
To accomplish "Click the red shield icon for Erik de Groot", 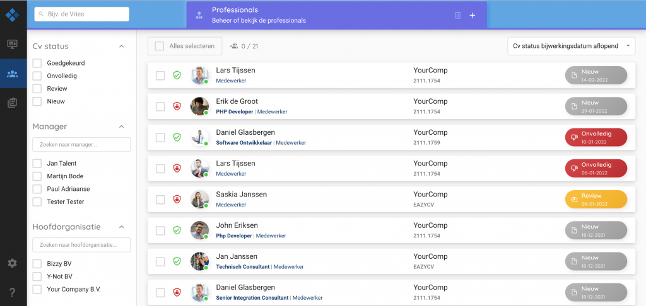I will 177,106.
